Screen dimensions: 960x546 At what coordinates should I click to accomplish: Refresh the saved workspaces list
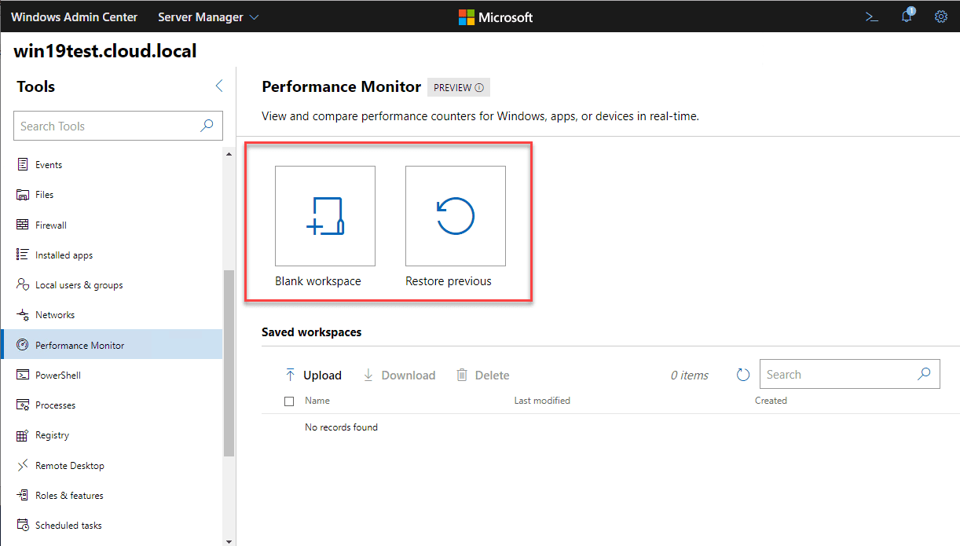click(x=743, y=375)
